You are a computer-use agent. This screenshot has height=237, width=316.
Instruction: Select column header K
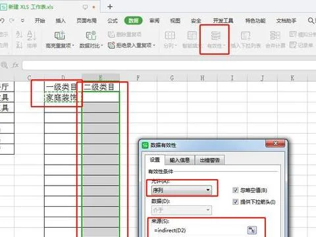(292, 78)
